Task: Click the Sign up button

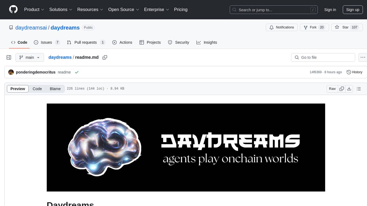Action: pos(353,10)
